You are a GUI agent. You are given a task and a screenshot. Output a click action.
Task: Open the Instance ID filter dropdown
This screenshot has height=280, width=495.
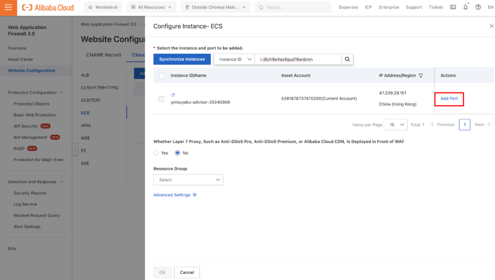point(234,59)
